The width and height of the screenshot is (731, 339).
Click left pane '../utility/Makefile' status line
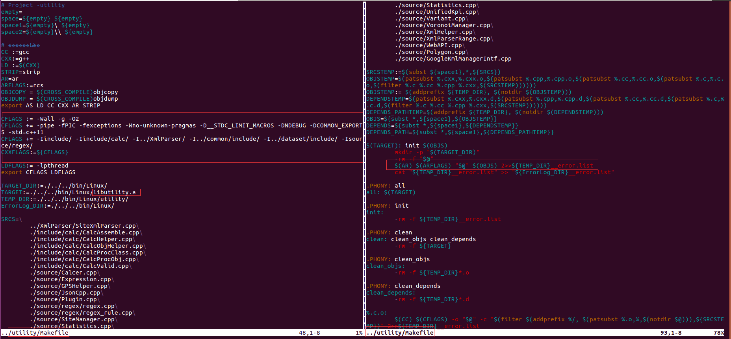(x=35, y=333)
